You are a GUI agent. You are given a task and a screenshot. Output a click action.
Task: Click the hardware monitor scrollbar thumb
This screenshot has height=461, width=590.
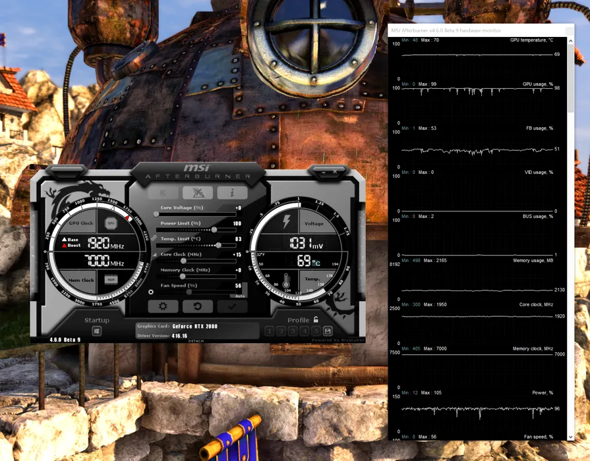[570, 78]
